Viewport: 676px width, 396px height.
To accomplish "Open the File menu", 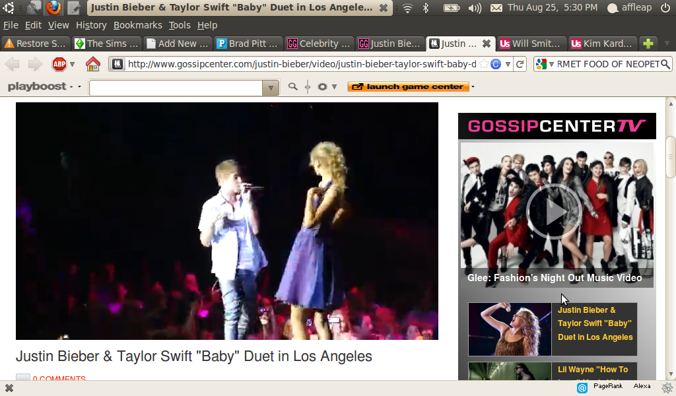I will (x=11, y=26).
